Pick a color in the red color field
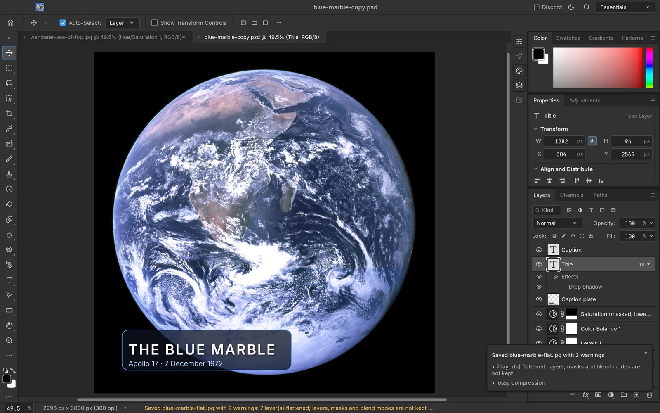 598,68
